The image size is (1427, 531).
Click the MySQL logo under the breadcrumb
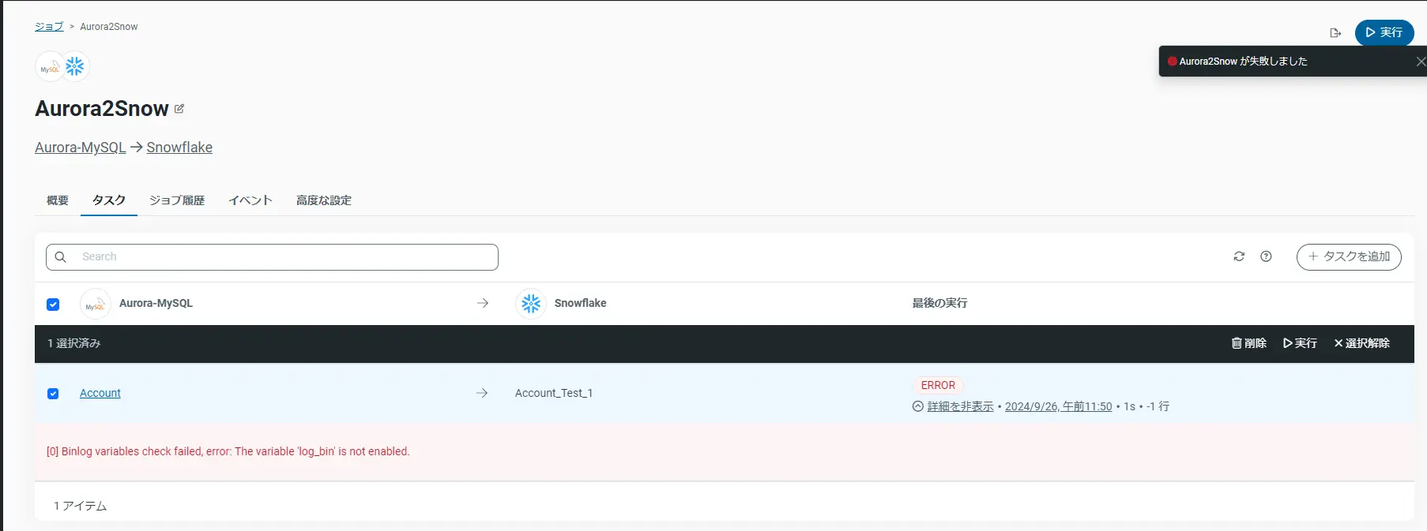(50, 67)
